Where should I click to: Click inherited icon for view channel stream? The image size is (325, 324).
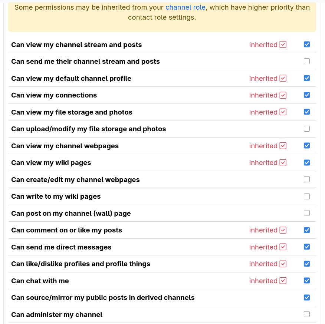pos(283,44)
